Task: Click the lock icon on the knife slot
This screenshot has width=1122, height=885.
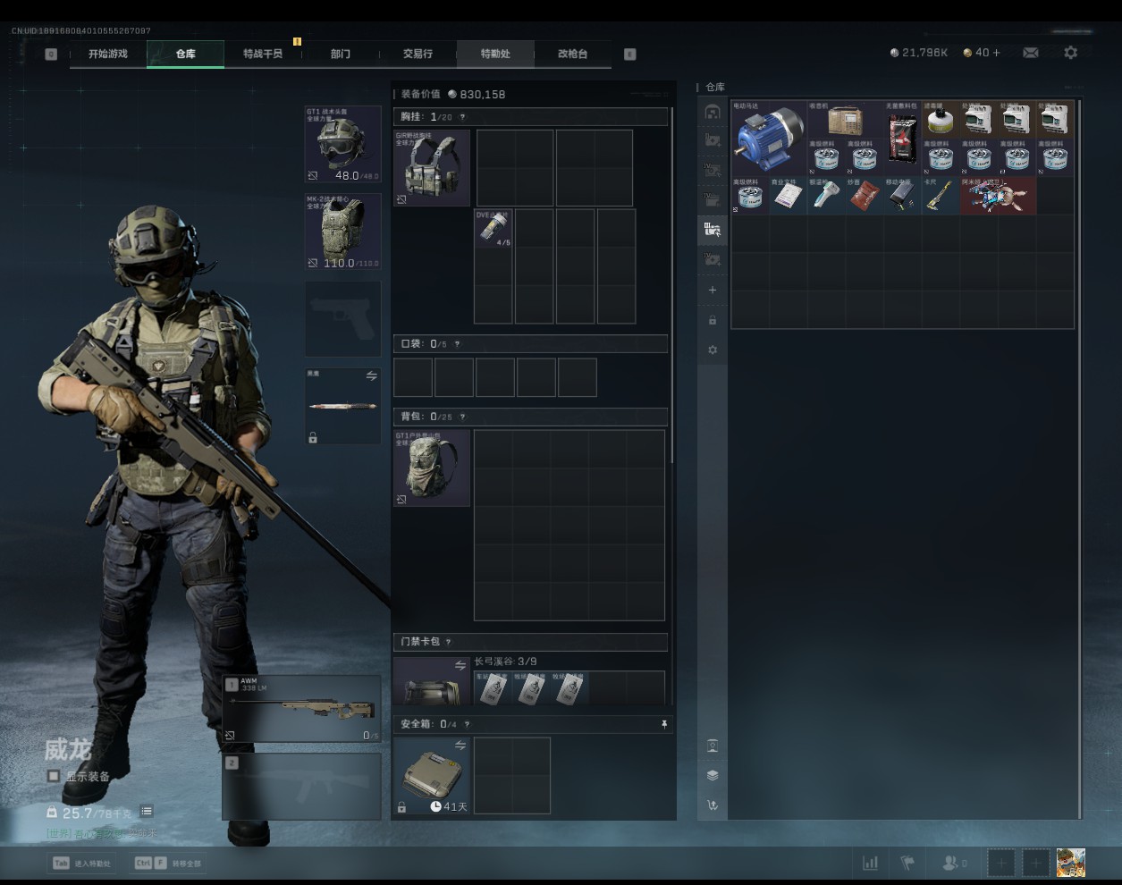Action: pyautogui.click(x=313, y=438)
